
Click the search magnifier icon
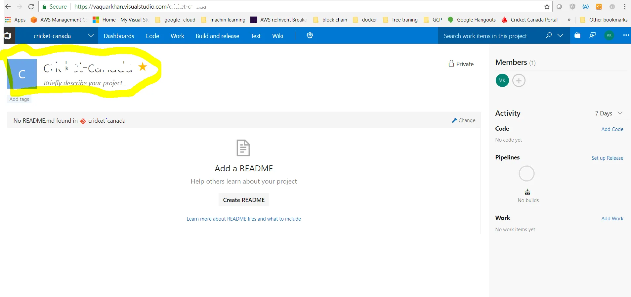(549, 35)
